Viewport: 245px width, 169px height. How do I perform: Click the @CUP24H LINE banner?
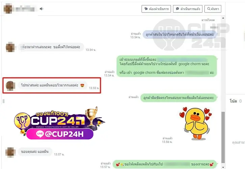[x=60, y=134]
